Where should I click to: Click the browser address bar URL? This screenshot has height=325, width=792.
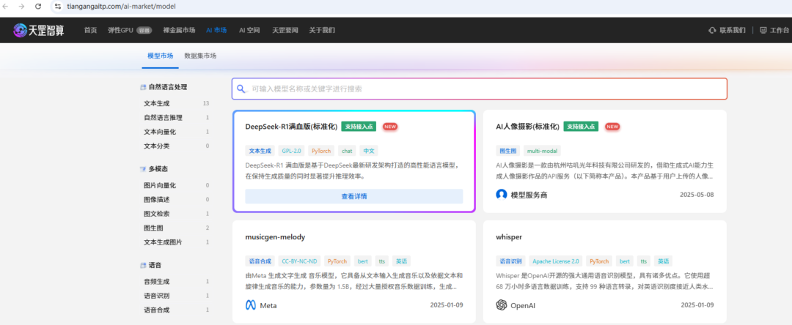pyautogui.click(x=121, y=6)
